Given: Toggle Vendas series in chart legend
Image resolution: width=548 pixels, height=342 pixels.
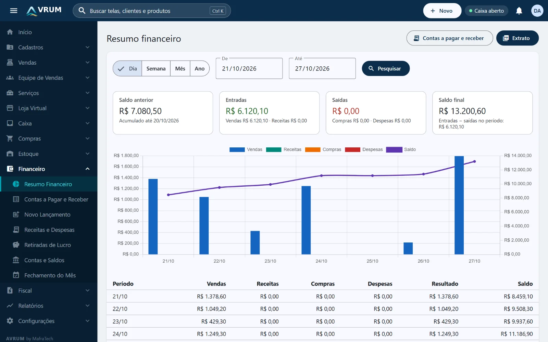Looking at the screenshot, I should (246, 149).
